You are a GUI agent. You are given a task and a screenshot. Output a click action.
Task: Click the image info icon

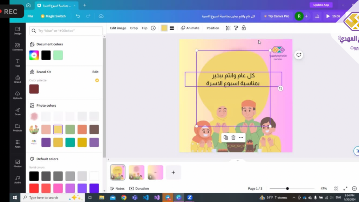tap(153, 28)
